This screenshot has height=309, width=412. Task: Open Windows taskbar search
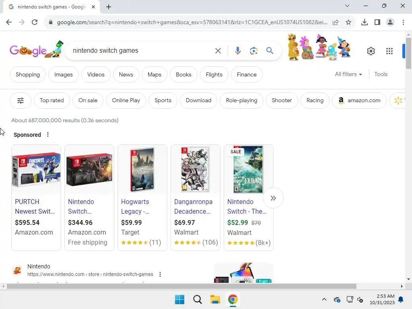197,299
